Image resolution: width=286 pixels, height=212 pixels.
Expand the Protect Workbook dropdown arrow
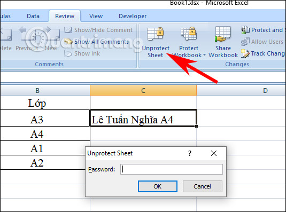point(204,55)
